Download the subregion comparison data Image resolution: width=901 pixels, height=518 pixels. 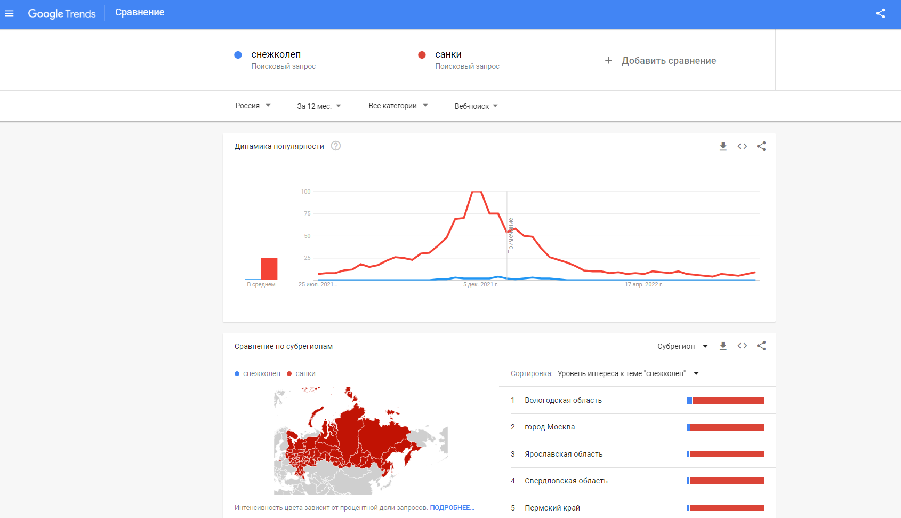pyautogui.click(x=723, y=346)
